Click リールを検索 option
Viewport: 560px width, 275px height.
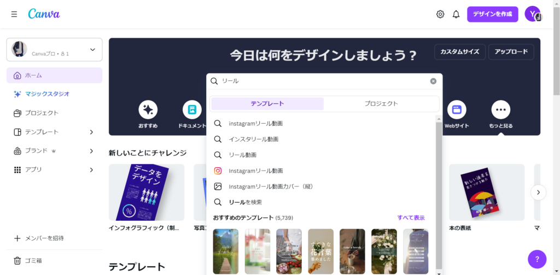pyautogui.click(x=320, y=202)
